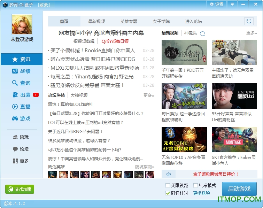Screen dimensions: 263x208
Task: Open the 更多选项 link
Action: [x=202, y=193]
